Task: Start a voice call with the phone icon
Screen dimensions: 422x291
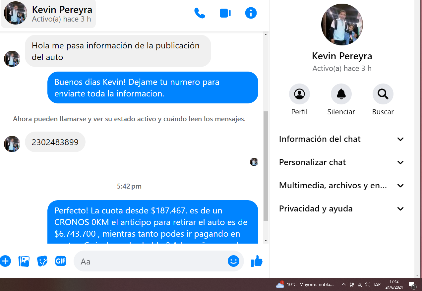Action: click(200, 13)
